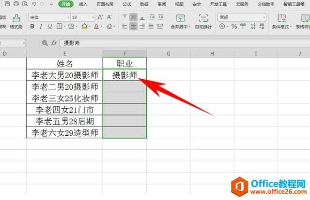310x200 pixels.
Task: Align text to bottom
Action: pyautogui.click(x=142, y=17)
